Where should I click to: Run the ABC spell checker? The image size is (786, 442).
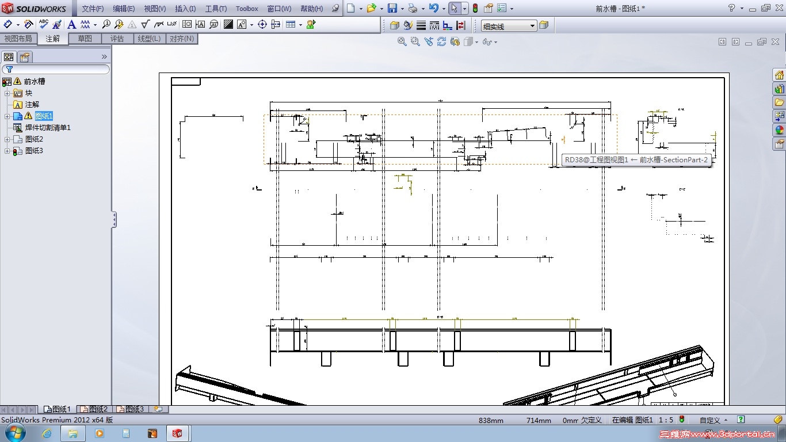point(44,24)
